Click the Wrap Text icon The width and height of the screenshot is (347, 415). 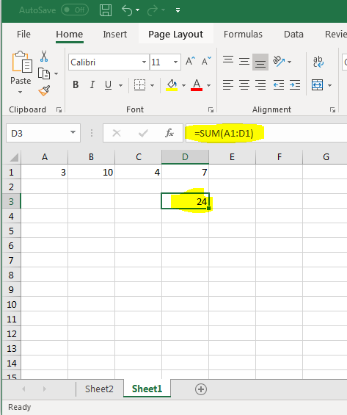click(x=318, y=62)
